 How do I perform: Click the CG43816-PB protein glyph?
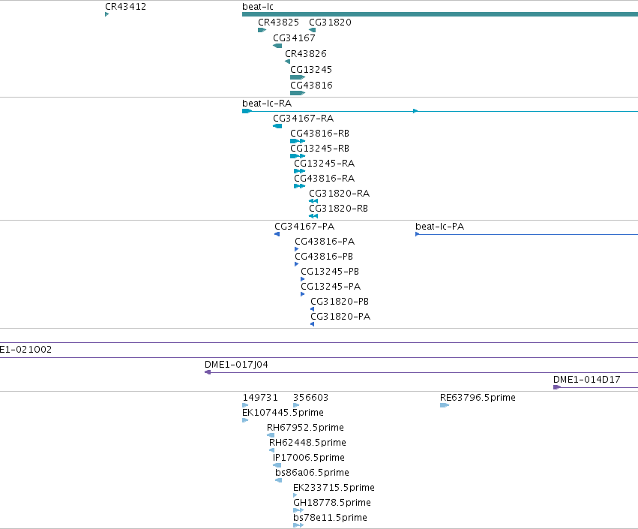click(297, 264)
